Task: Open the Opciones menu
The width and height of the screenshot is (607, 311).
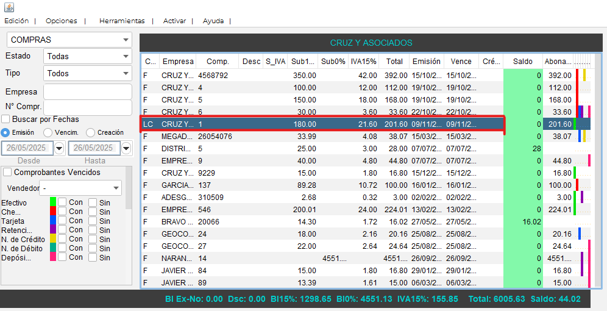Action: 62,21
